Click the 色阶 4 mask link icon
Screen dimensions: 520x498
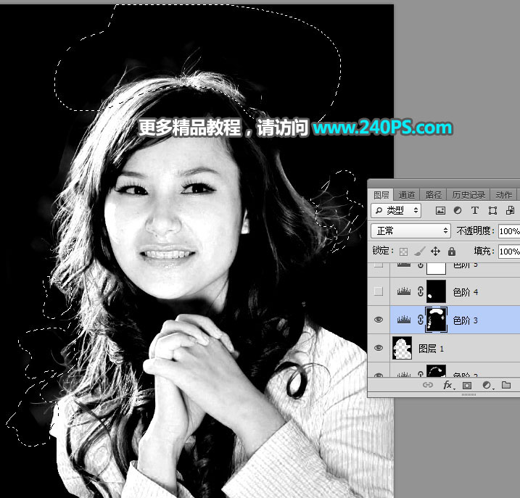pyautogui.click(x=420, y=291)
